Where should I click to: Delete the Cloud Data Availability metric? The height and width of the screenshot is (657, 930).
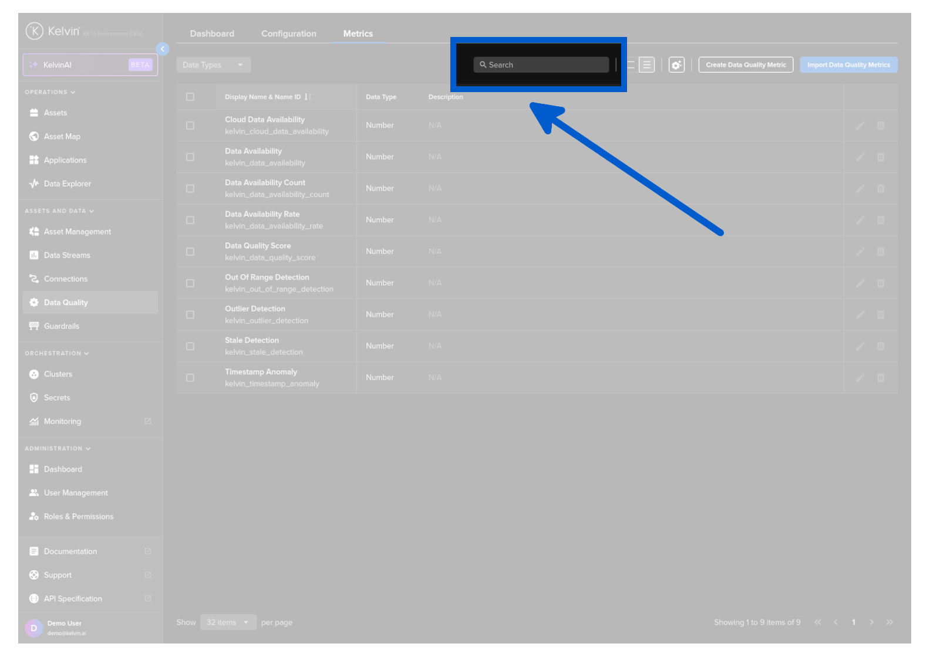tap(880, 126)
